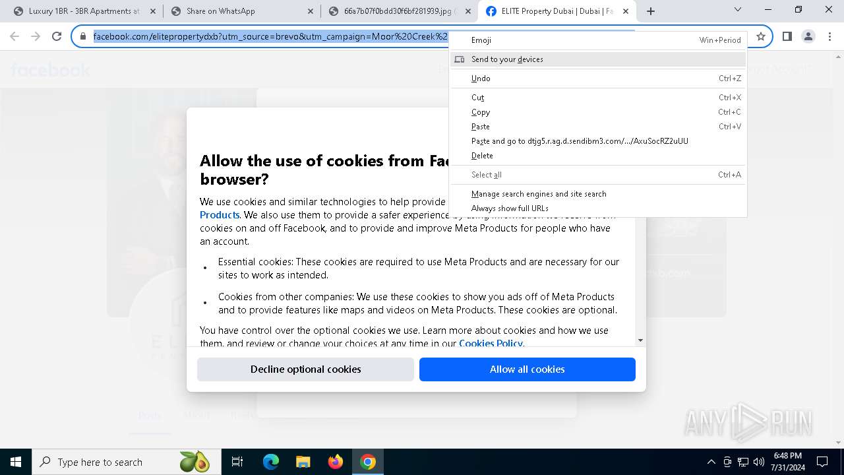The image size is (844, 475).
Task: Expand the tab search dropdown arrow
Action: pos(738,10)
